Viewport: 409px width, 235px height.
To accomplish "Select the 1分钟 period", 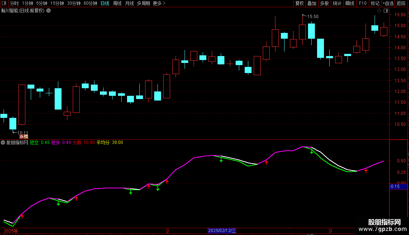I will [28, 3].
